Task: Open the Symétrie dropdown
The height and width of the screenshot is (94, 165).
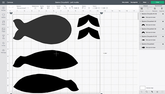Action: click(58, 8)
